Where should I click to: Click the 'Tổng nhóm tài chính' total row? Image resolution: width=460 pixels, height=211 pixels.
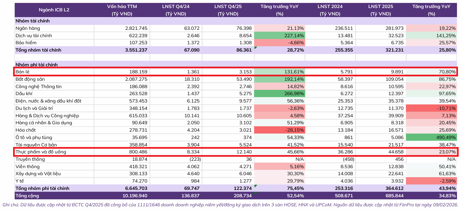coord(236,50)
